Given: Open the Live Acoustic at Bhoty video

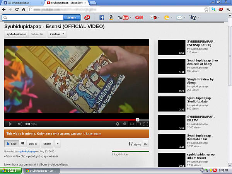Looking at the screenshot, I should [x=172, y=66].
